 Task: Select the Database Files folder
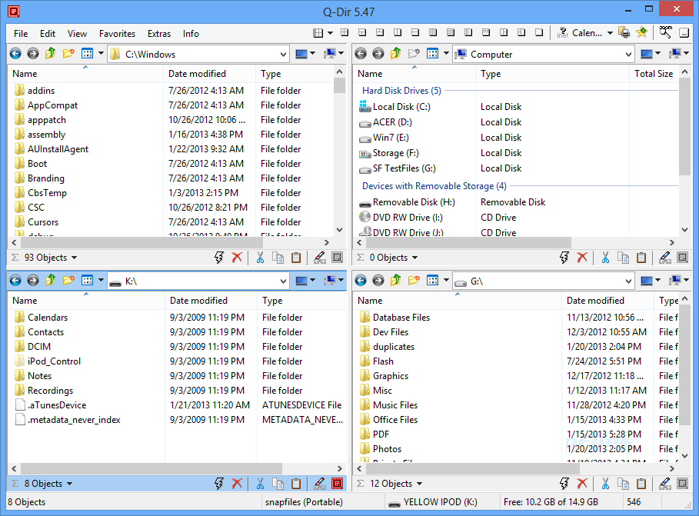[x=401, y=318]
